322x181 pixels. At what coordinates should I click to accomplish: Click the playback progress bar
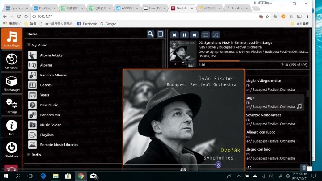pyautogui.click(x=253, y=61)
